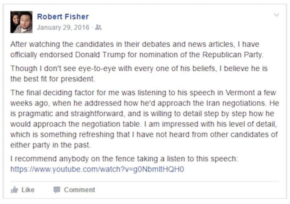Image resolution: width=290 pixels, height=204 pixels.
Task: Click the friends audience icon beside date
Action: [99, 27]
